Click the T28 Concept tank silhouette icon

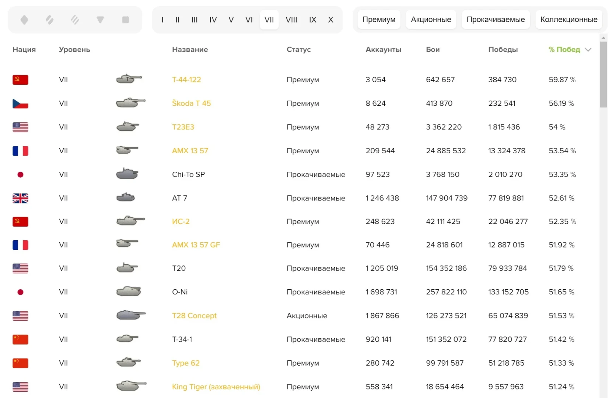tap(131, 315)
